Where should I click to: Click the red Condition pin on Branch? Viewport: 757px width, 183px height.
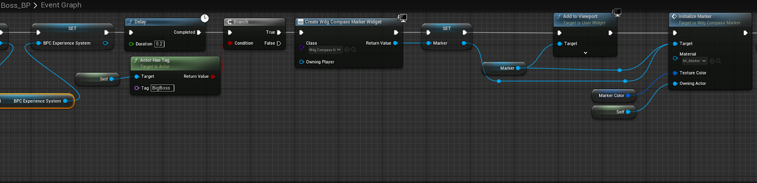click(x=230, y=43)
